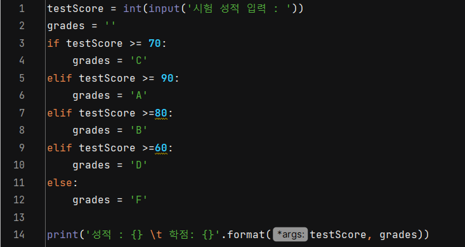The image size is (465, 247).
Task: Click the underlined number 60
Action: click(x=161, y=148)
